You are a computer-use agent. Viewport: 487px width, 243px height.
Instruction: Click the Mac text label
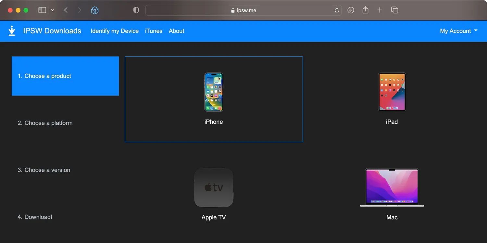pyautogui.click(x=392, y=217)
